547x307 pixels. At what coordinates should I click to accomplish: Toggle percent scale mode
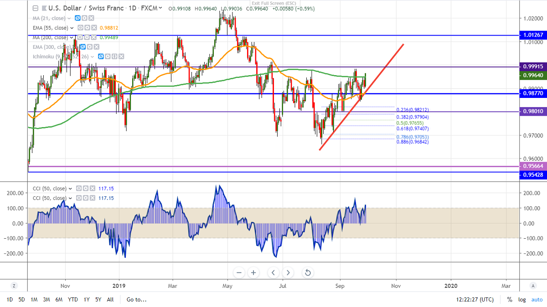pos(510,300)
